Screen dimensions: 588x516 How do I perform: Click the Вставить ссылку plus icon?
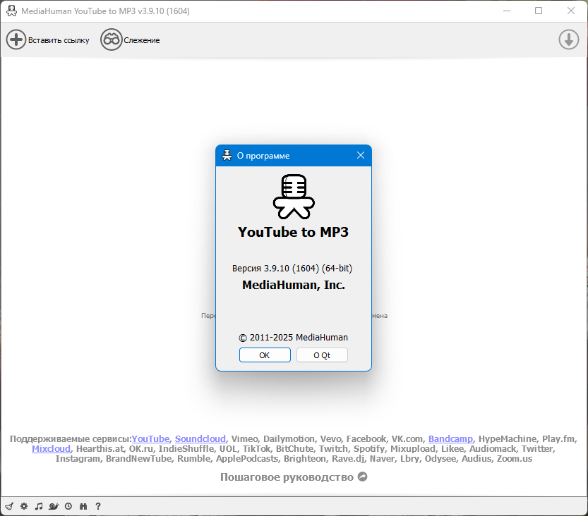(x=16, y=39)
